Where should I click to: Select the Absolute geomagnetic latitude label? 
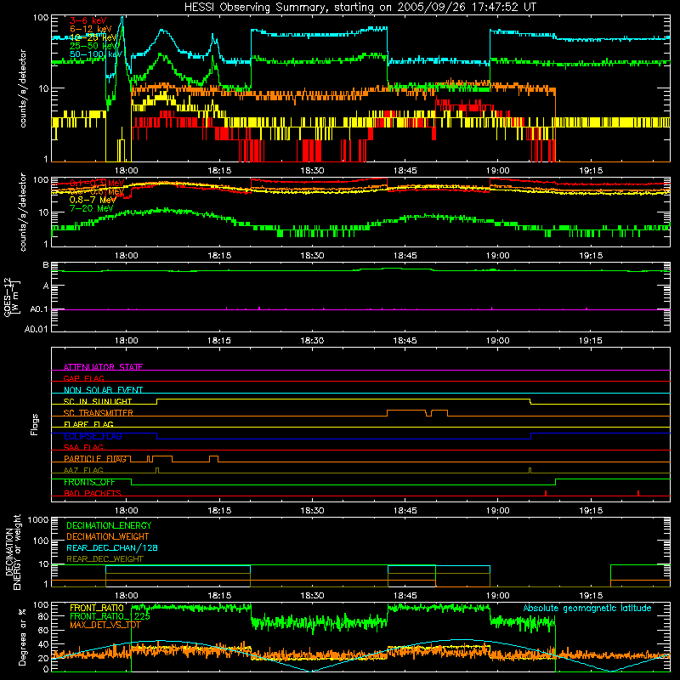tap(587, 608)
